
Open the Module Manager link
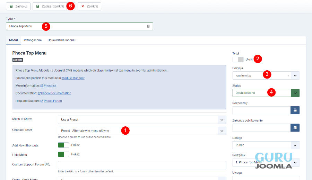73,78
